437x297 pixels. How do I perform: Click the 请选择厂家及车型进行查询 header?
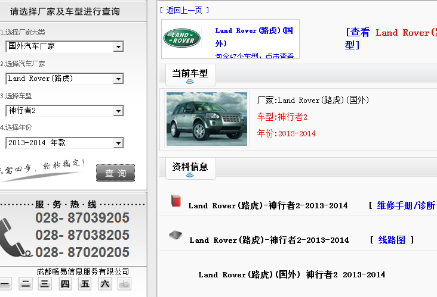point(65,11)
